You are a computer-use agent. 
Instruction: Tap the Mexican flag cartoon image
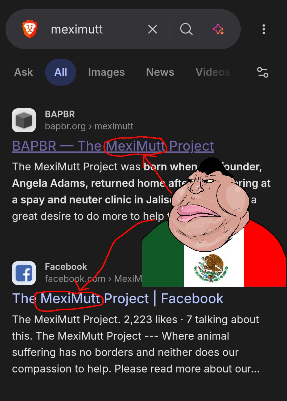click(214, 222)
